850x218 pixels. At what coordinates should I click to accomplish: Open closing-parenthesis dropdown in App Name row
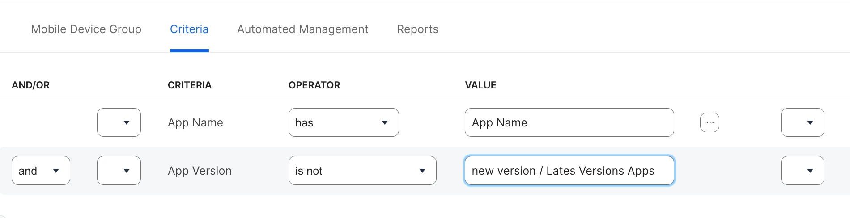click(x=803, y=122)
